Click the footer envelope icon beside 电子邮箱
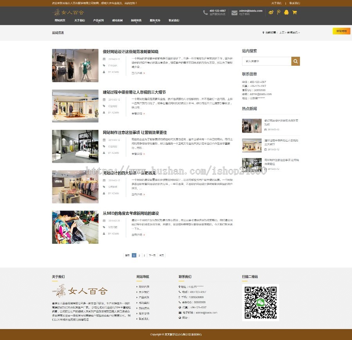352x340 pixels. [180, 313]
